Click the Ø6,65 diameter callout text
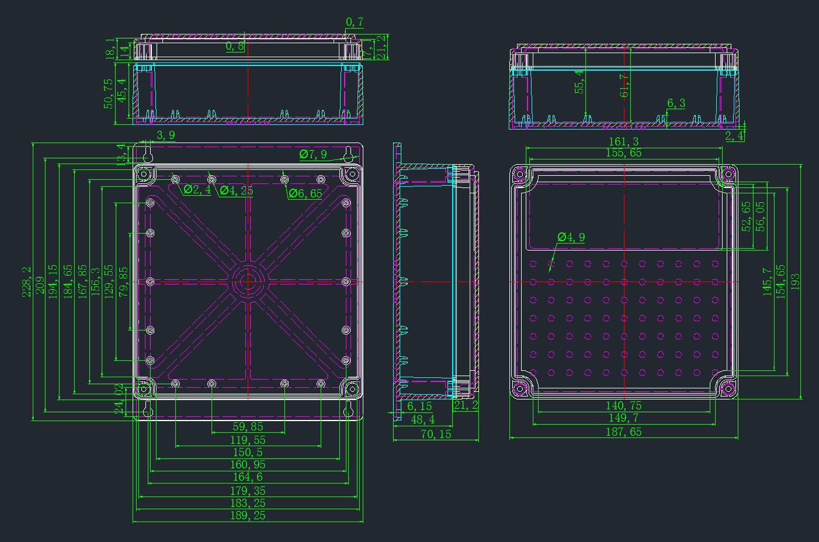Screen dimensions: 819x542 click(x=304, y=193)
